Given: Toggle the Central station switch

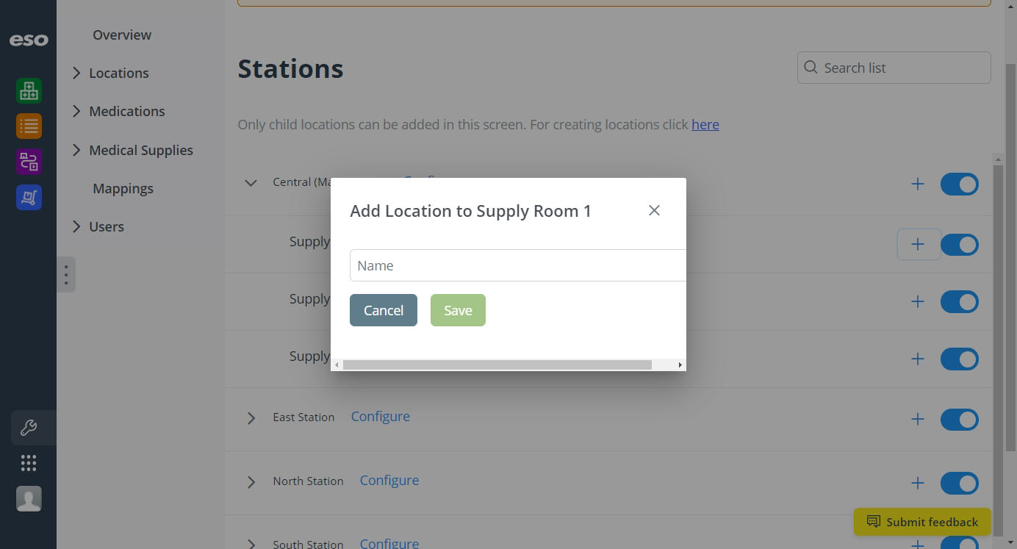Looking at the screenshot, I should coord(960,184).
